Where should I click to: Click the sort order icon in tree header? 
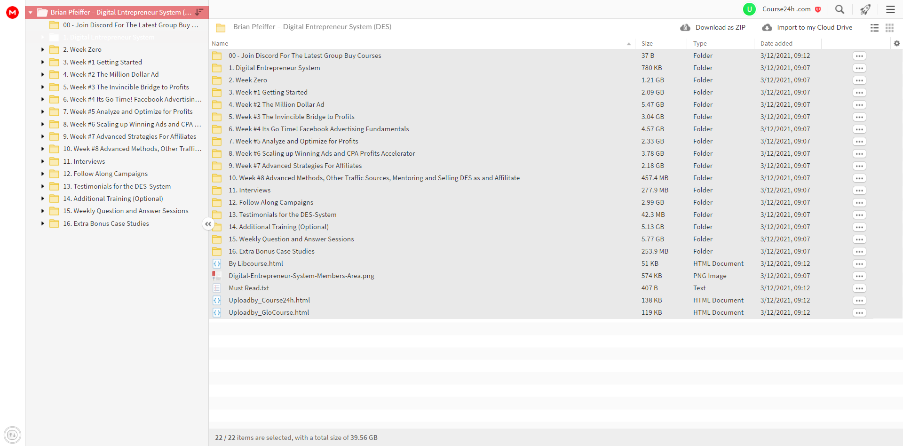(199, 12)
